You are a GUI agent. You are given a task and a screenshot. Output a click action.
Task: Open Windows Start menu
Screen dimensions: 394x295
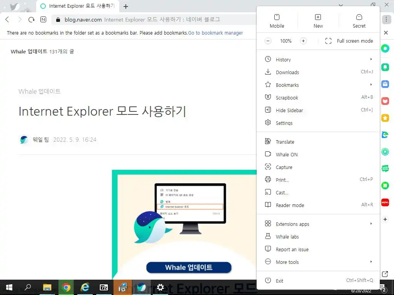click(9, 287)
